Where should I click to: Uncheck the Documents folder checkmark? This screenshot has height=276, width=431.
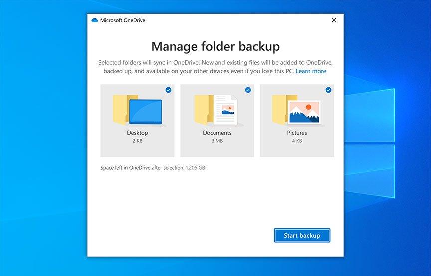pos(248,90)
